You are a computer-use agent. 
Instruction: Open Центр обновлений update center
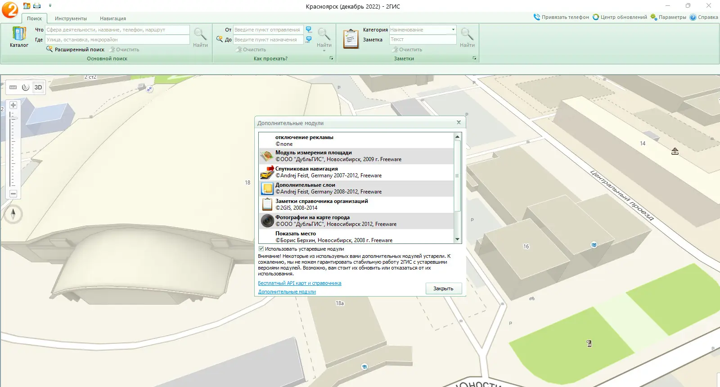coord(620,17)
